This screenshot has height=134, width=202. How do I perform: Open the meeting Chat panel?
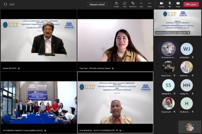tap(125, 4)
